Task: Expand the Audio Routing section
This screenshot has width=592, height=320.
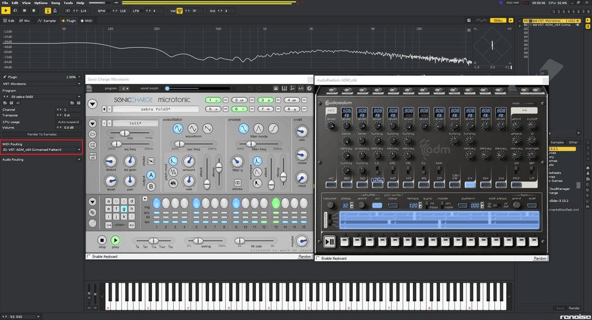Action: click(79, 159)
